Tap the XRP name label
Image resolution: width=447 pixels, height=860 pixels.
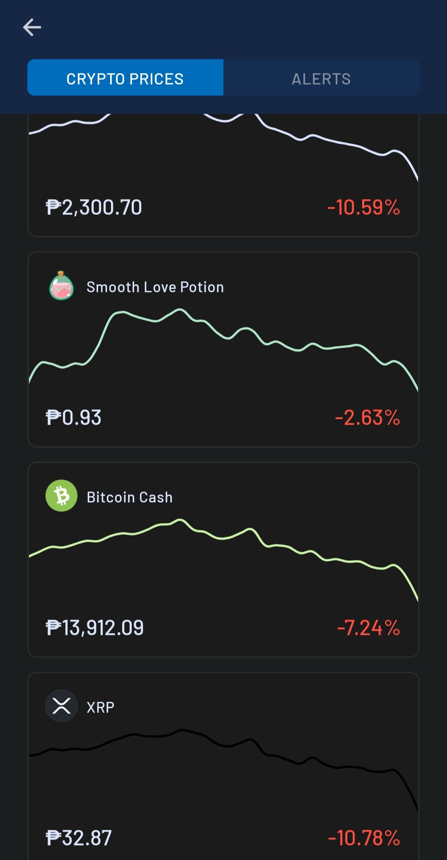[101, 707]
